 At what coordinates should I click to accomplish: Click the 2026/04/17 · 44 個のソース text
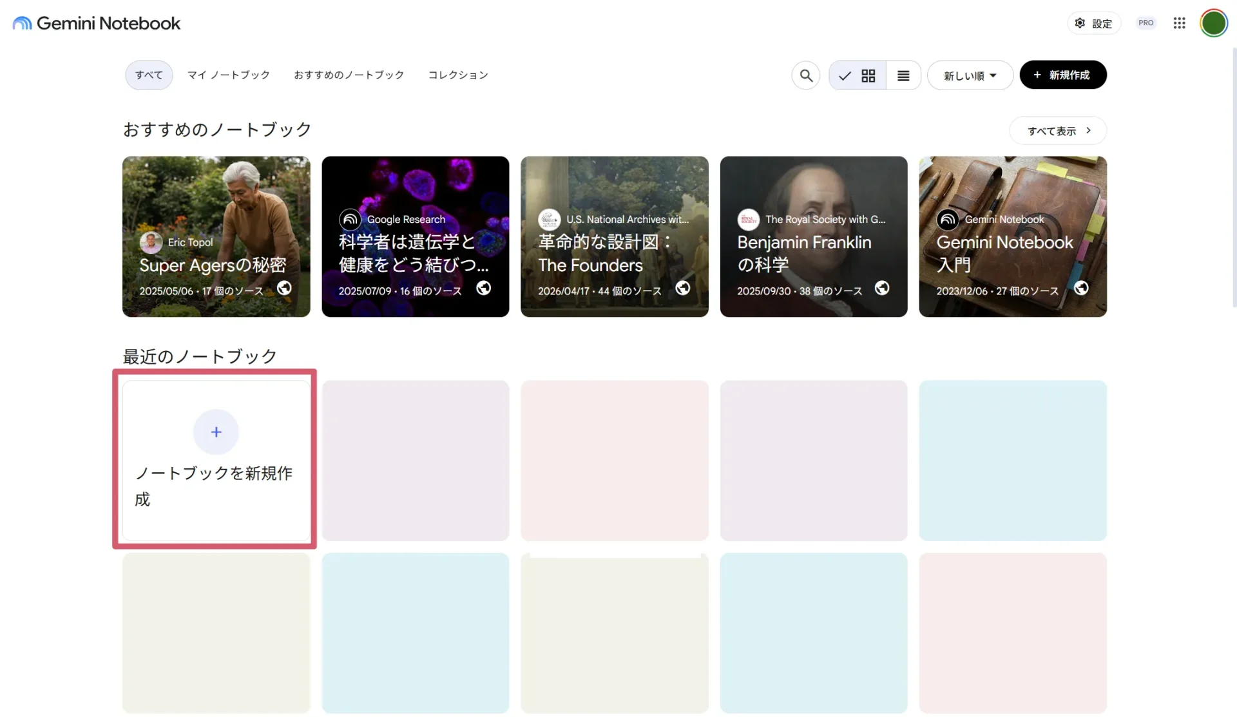(600, 291)
